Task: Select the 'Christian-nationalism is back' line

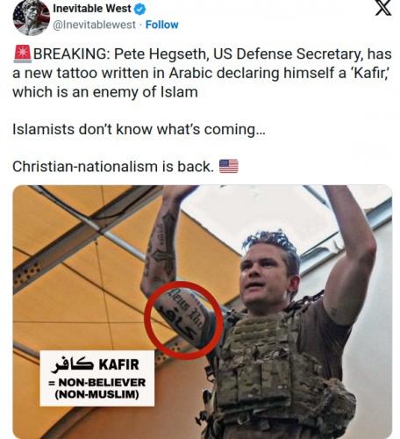Action: 113,167
